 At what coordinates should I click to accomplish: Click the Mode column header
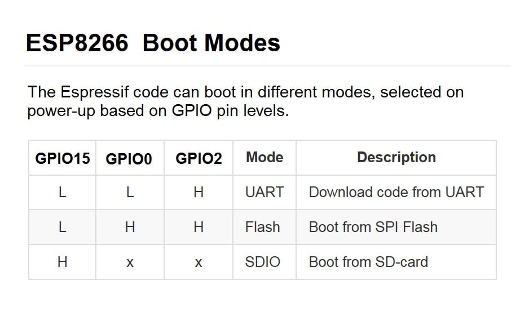[x=264, y=158]
